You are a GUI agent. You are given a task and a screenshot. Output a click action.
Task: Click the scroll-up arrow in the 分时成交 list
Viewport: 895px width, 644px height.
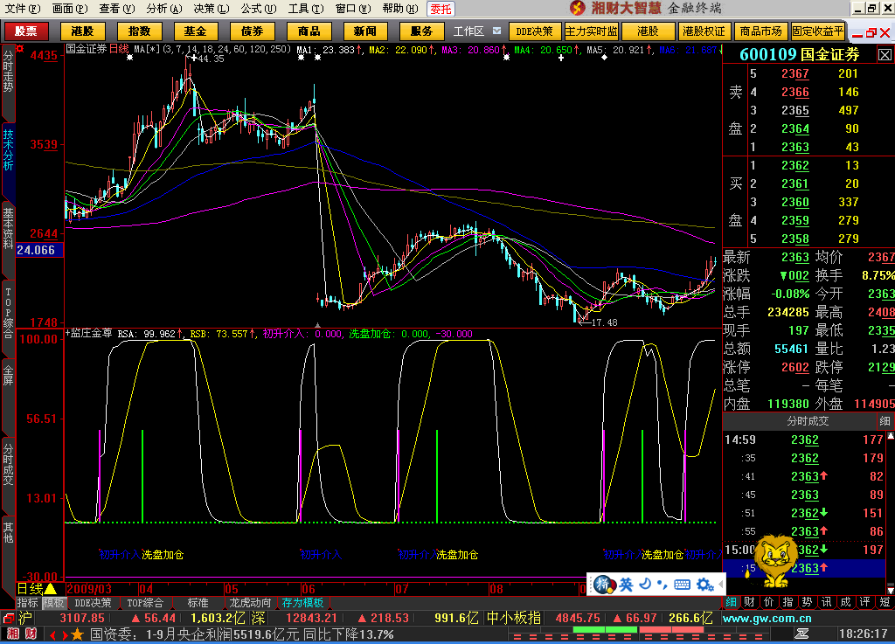point(890,437)
